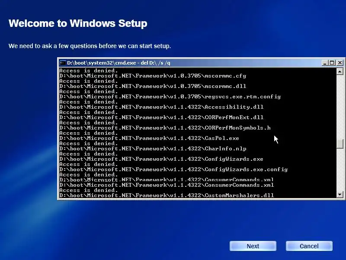Click the line ending with ConfigWizards.exe
The width and height of the screenshot is (346, 260).
(161, 159)
